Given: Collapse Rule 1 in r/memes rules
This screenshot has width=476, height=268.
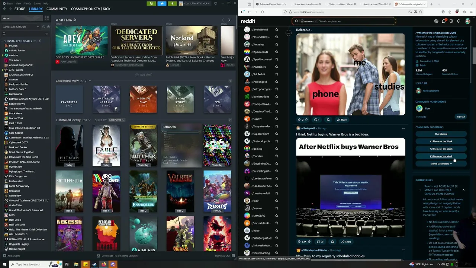Looking at the screenshot, I should (x=463, y=190).
